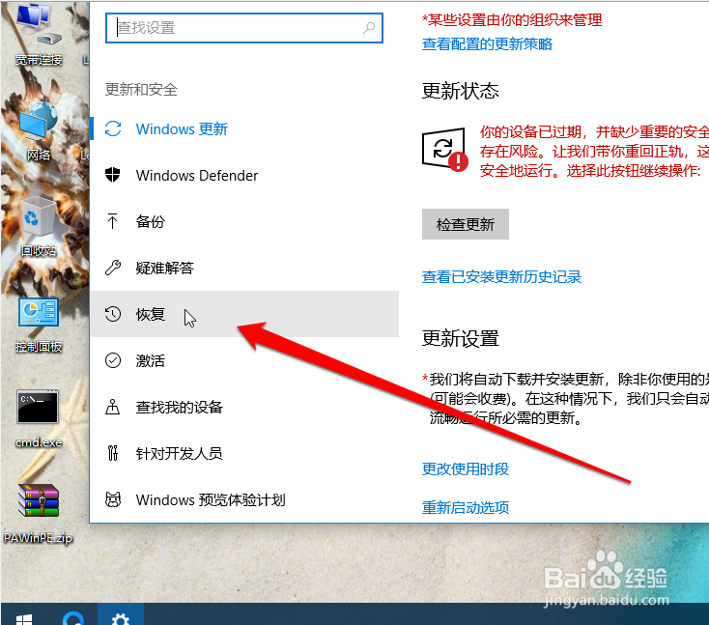
Task: Open the PAWinPE.zip archive icon
Action: click(x=39, y=514)
